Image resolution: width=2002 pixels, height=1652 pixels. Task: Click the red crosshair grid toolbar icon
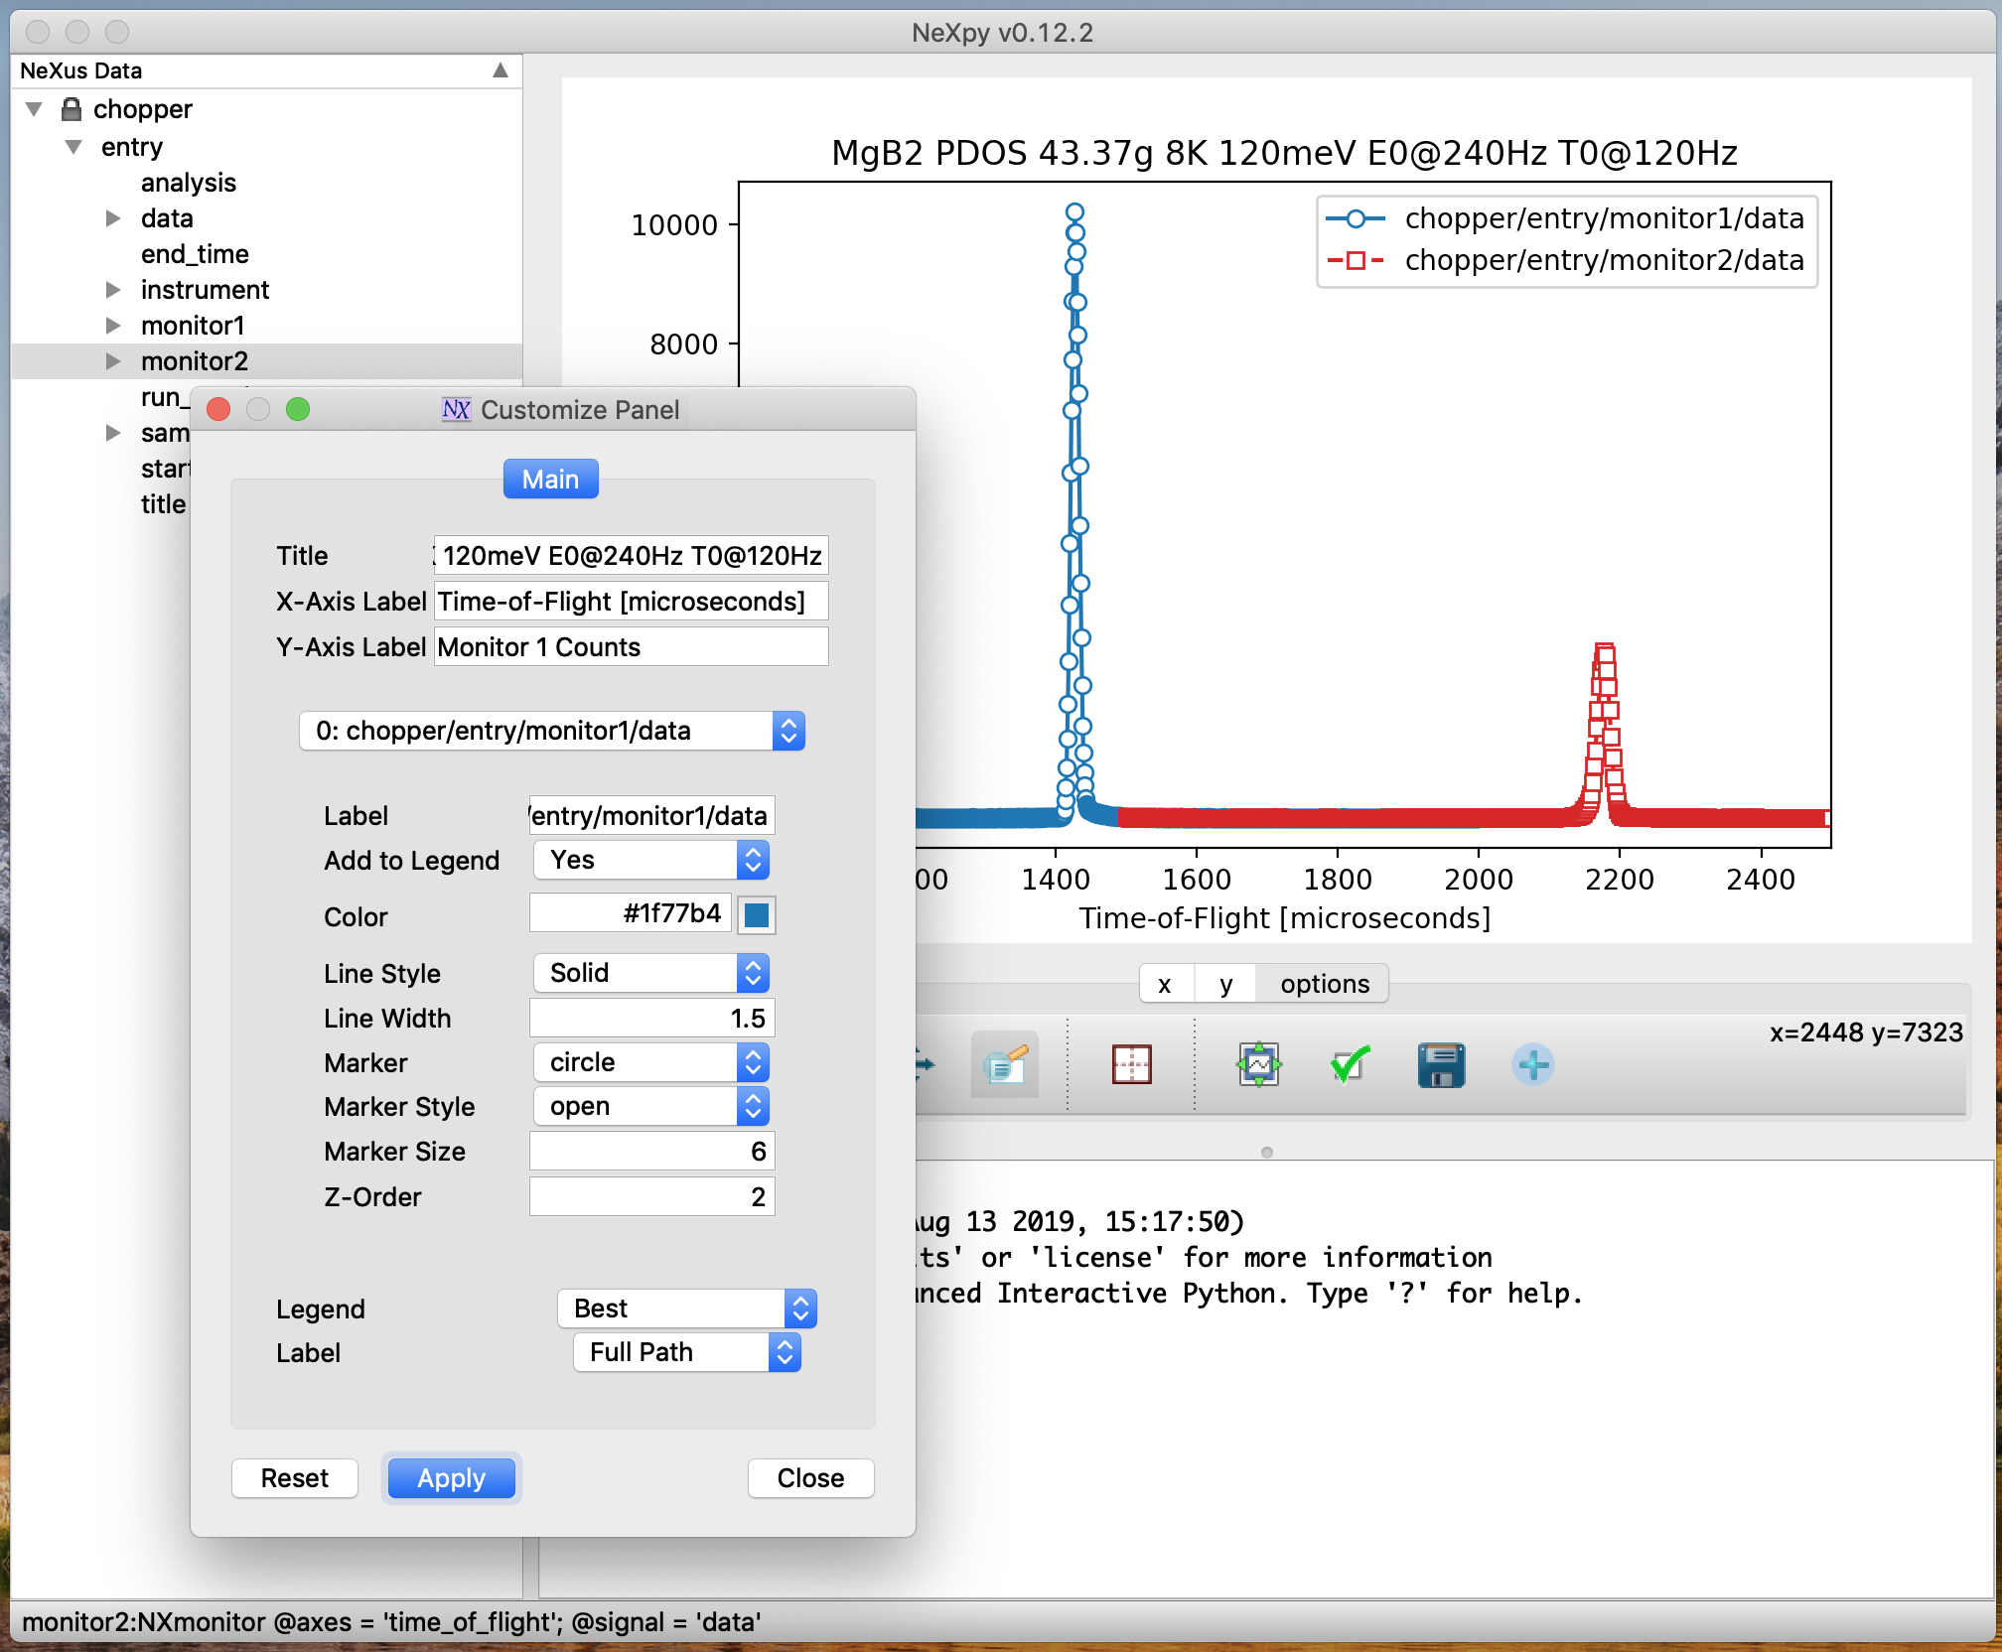tap(1131, 1066)
